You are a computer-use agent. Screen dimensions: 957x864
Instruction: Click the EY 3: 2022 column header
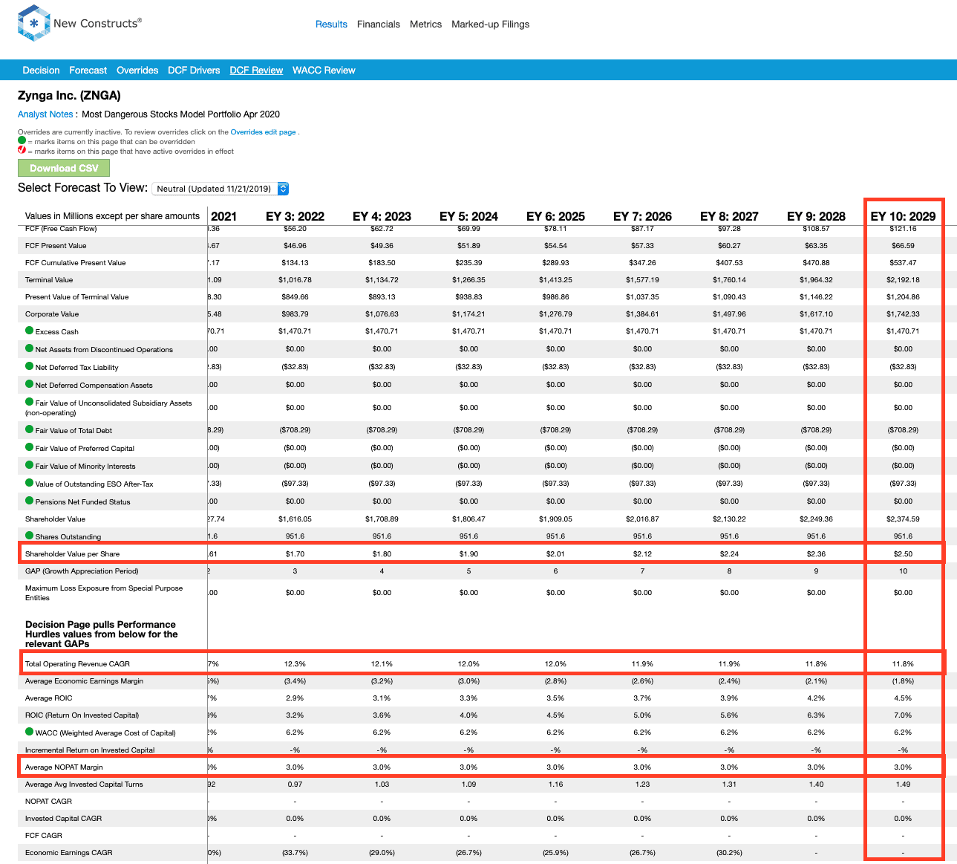click(x=295, y=216)
